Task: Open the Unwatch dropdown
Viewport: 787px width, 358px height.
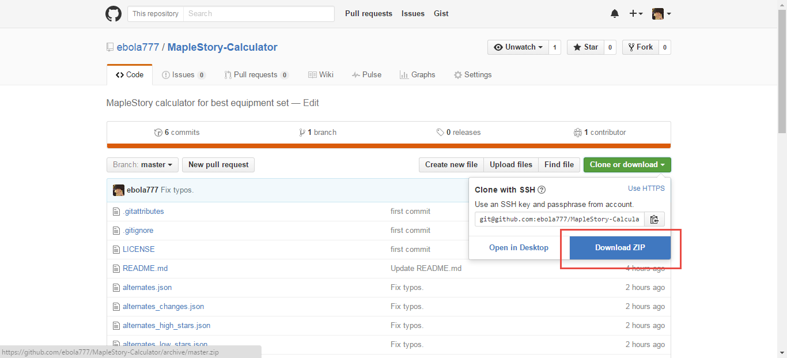Action: [x=518, y=47]
